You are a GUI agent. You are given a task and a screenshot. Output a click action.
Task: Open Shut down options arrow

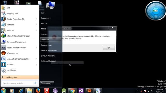pyautogui.click(x=52, y=83)
